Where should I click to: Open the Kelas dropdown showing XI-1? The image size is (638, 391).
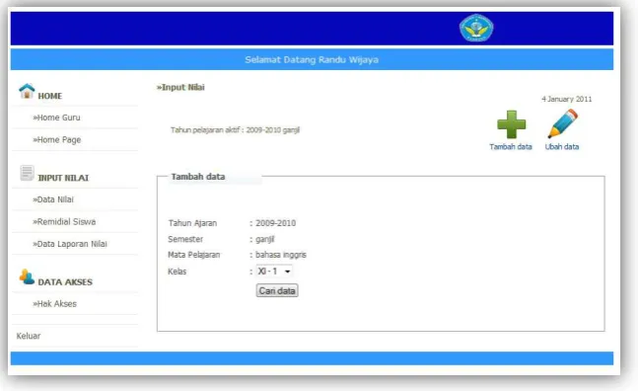pos(274,271)
